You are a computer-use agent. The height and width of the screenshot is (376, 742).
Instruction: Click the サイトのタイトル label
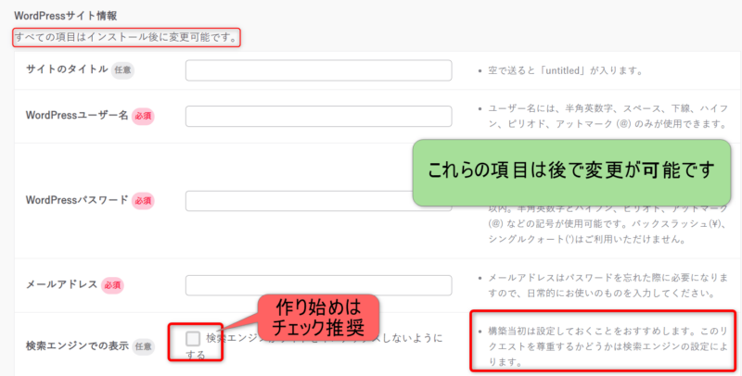67,69
